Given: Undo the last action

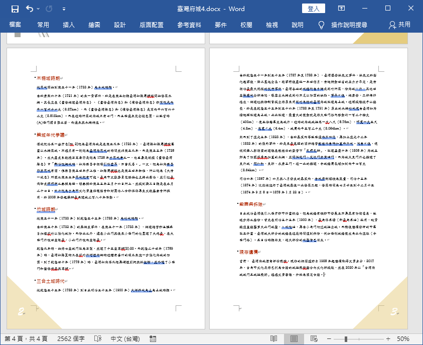Looking at the screenshot, I should point(30,9).
